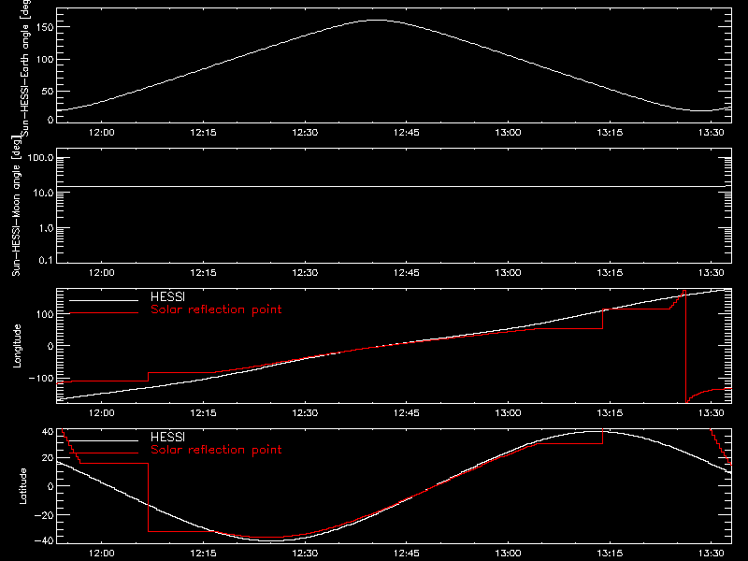
Task: Click "13:00" time label under the Moon angle plot
Action: pos(508,273)
